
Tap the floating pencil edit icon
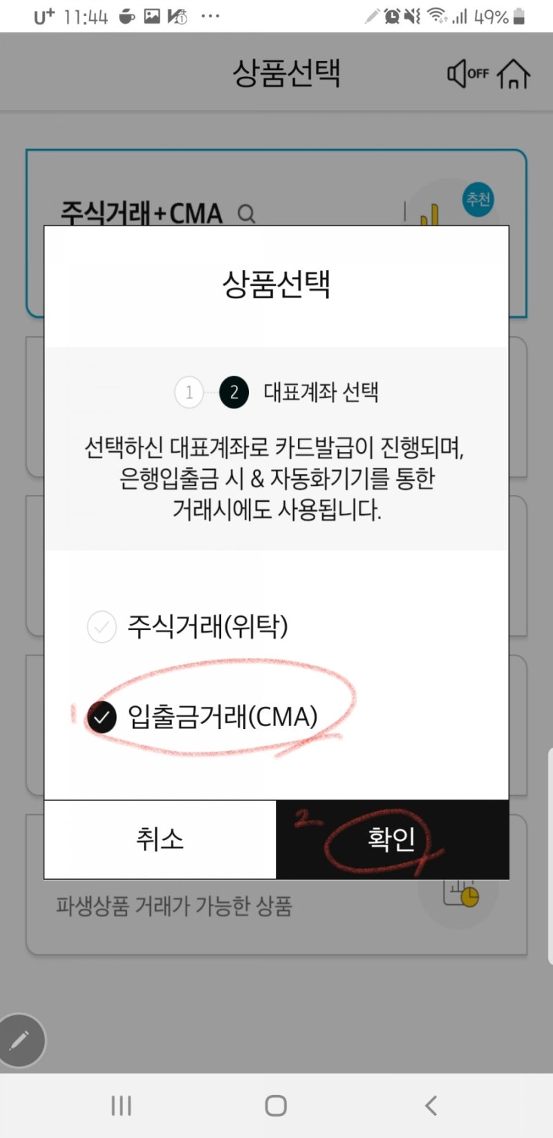pos(20,1040)
